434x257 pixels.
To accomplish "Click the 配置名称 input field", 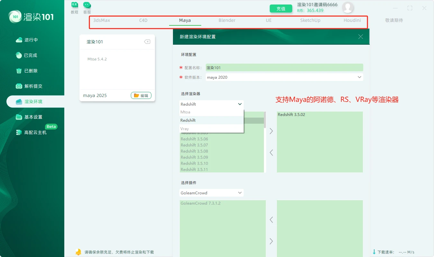I will [284, 67].
